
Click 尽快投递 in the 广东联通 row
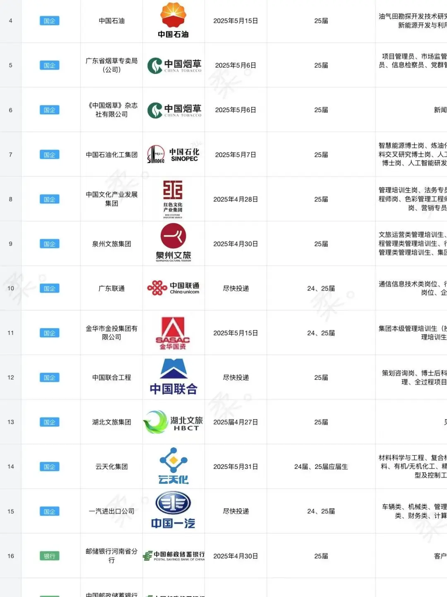pos(236,288)
